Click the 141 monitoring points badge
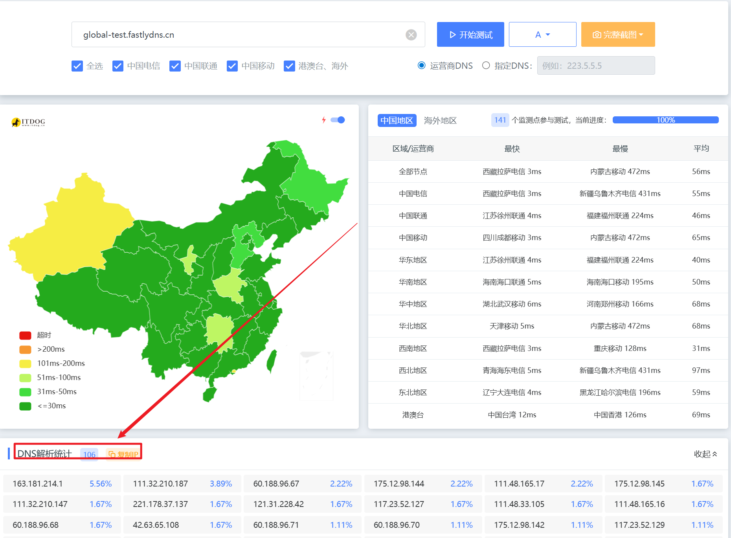Viewport: 731px width, 538px height. pos(500,120)
